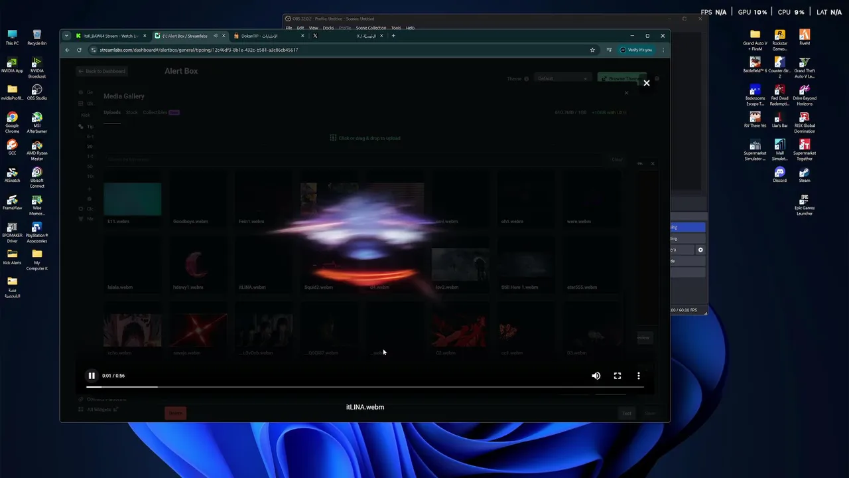Open video player more options menu

click(x=639, y=376)
